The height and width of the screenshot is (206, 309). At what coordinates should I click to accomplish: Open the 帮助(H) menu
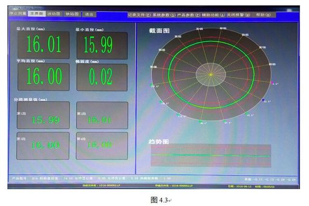click(x=266, y=15)
